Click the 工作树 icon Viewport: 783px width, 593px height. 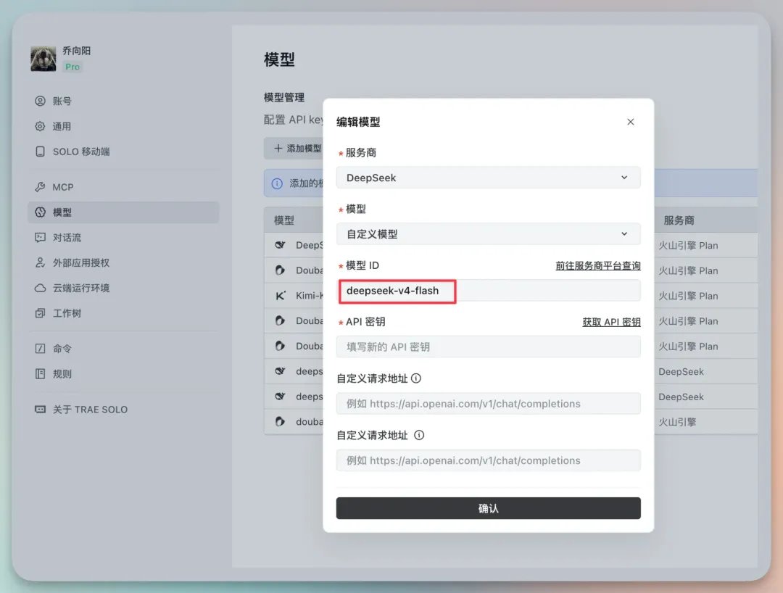40,313
